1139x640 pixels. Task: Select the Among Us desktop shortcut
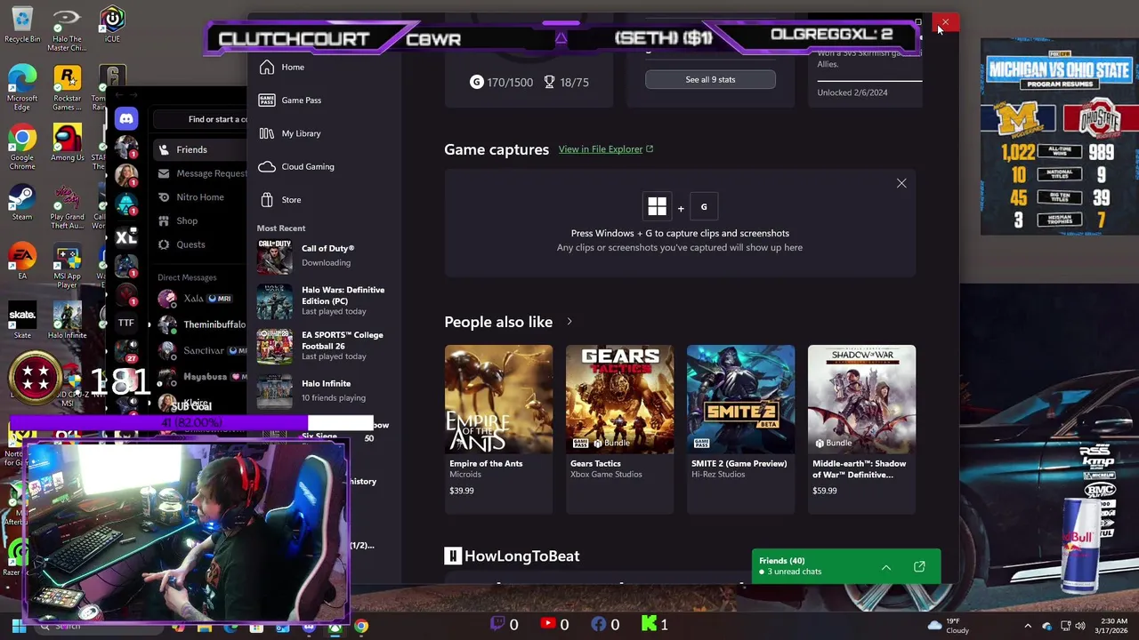[x=67, y=144]
